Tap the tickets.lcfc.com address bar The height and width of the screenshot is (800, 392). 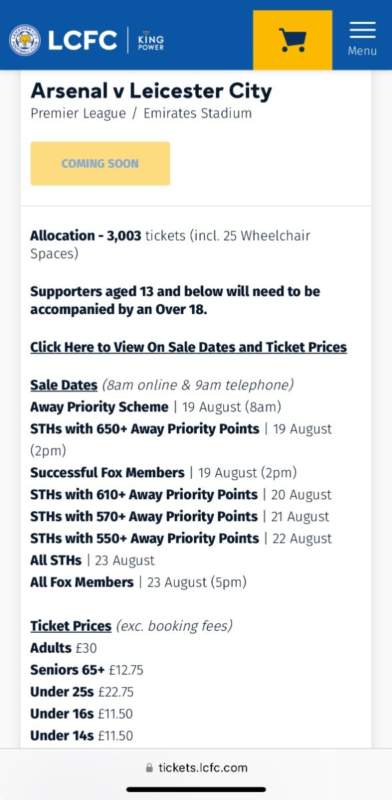point(196,768)
